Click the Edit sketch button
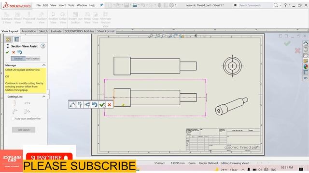This screenshot has height=173, width=309. pos(24,130)
